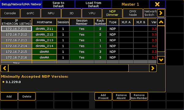
Task: Click hostname cell dimMA_211
Action: (x=44, y=29)
